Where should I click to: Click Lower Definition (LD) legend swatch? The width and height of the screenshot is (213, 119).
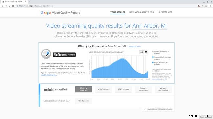[x=153, y=51]
